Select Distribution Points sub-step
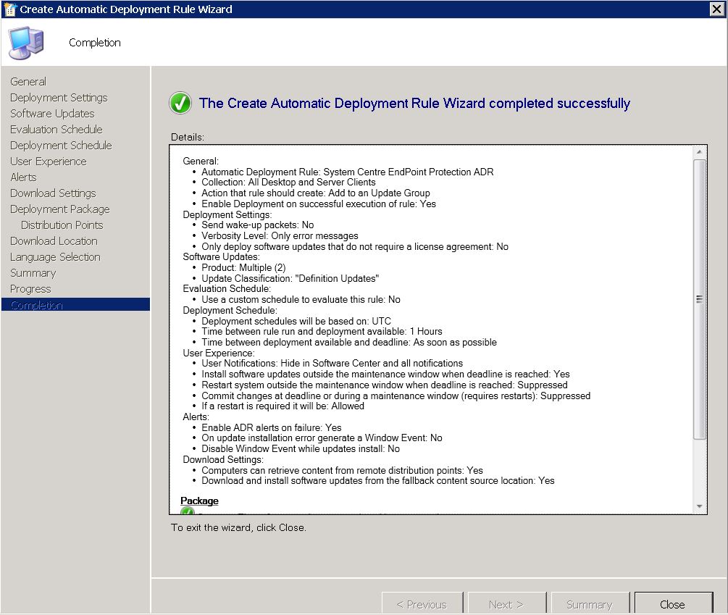 (x=62, y=225)
